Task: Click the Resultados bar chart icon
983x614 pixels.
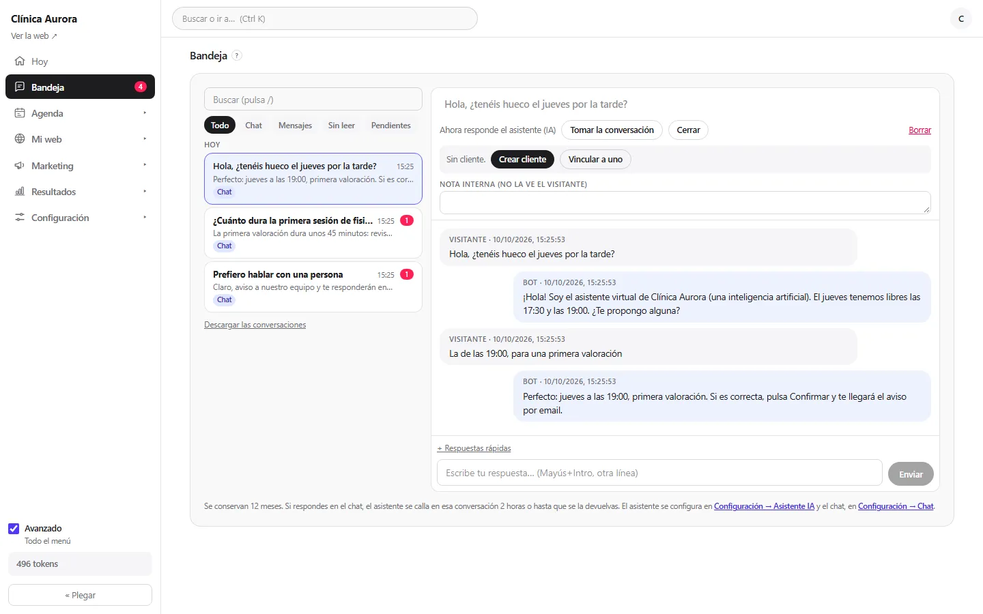Action: point(20,192)
